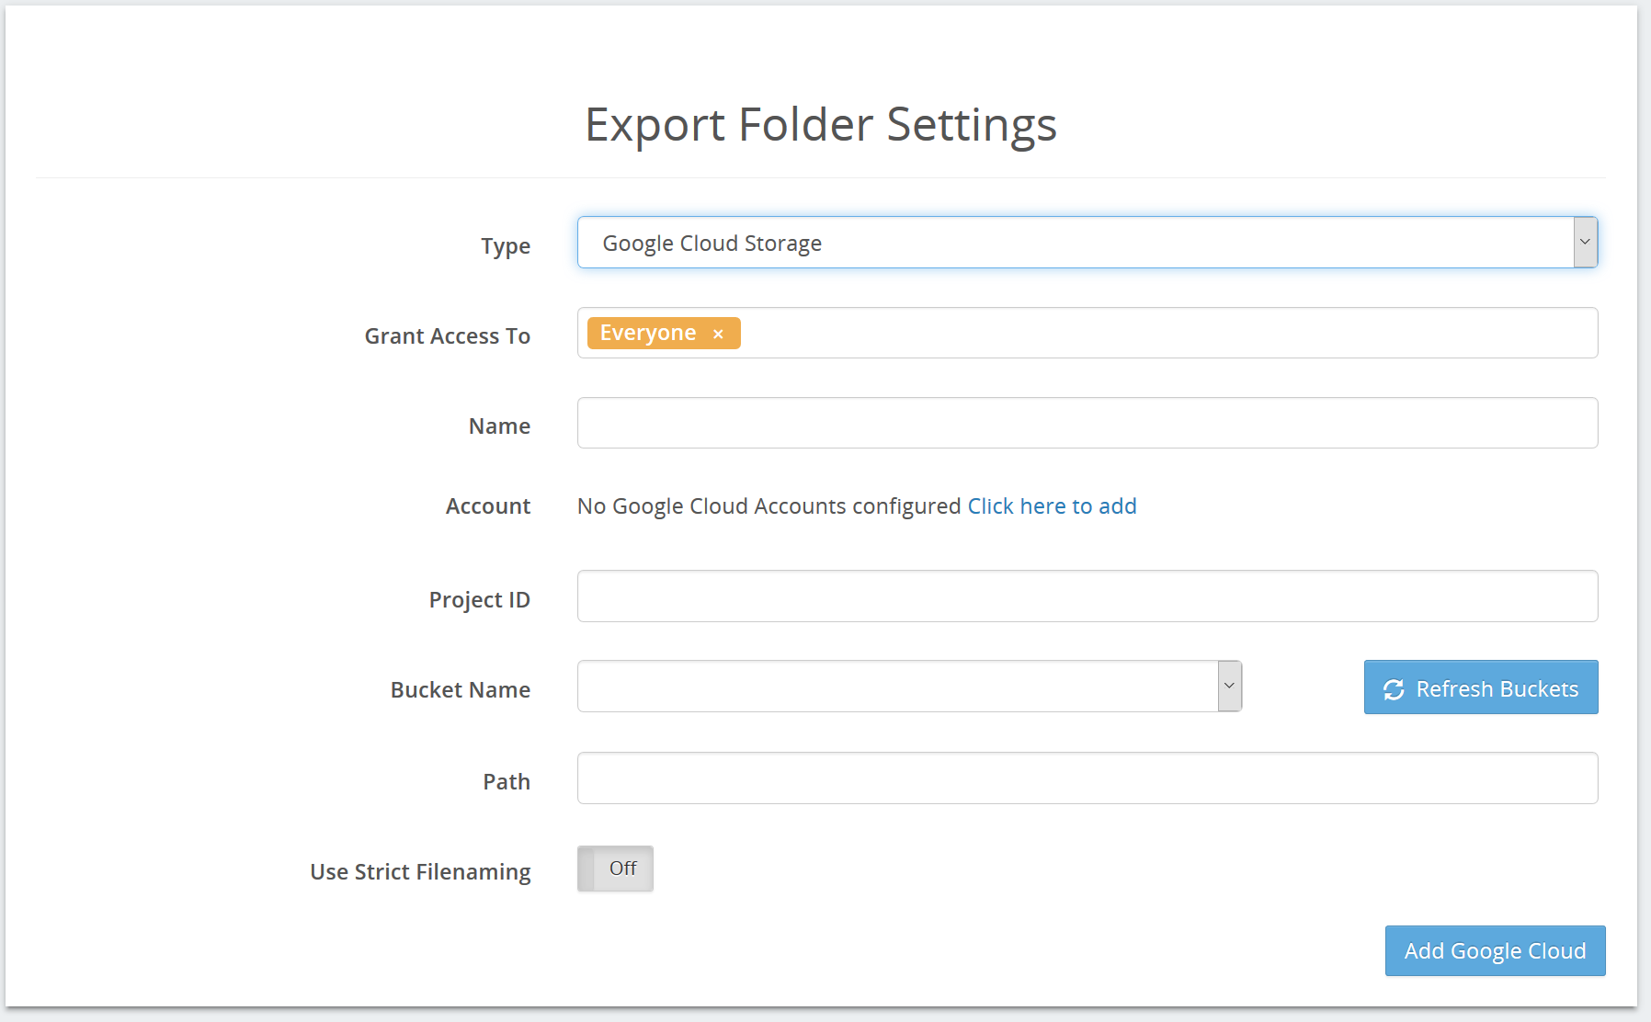Click the Path label

point(507,782)
